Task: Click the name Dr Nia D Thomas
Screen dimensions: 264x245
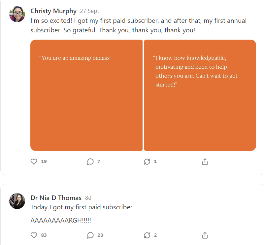Action: click(x=56, y=197)
